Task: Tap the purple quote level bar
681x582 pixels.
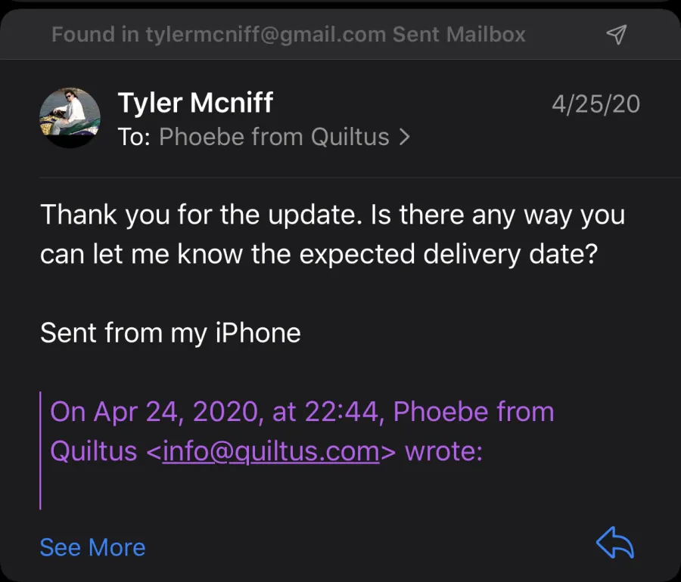Action: [40, 450]
